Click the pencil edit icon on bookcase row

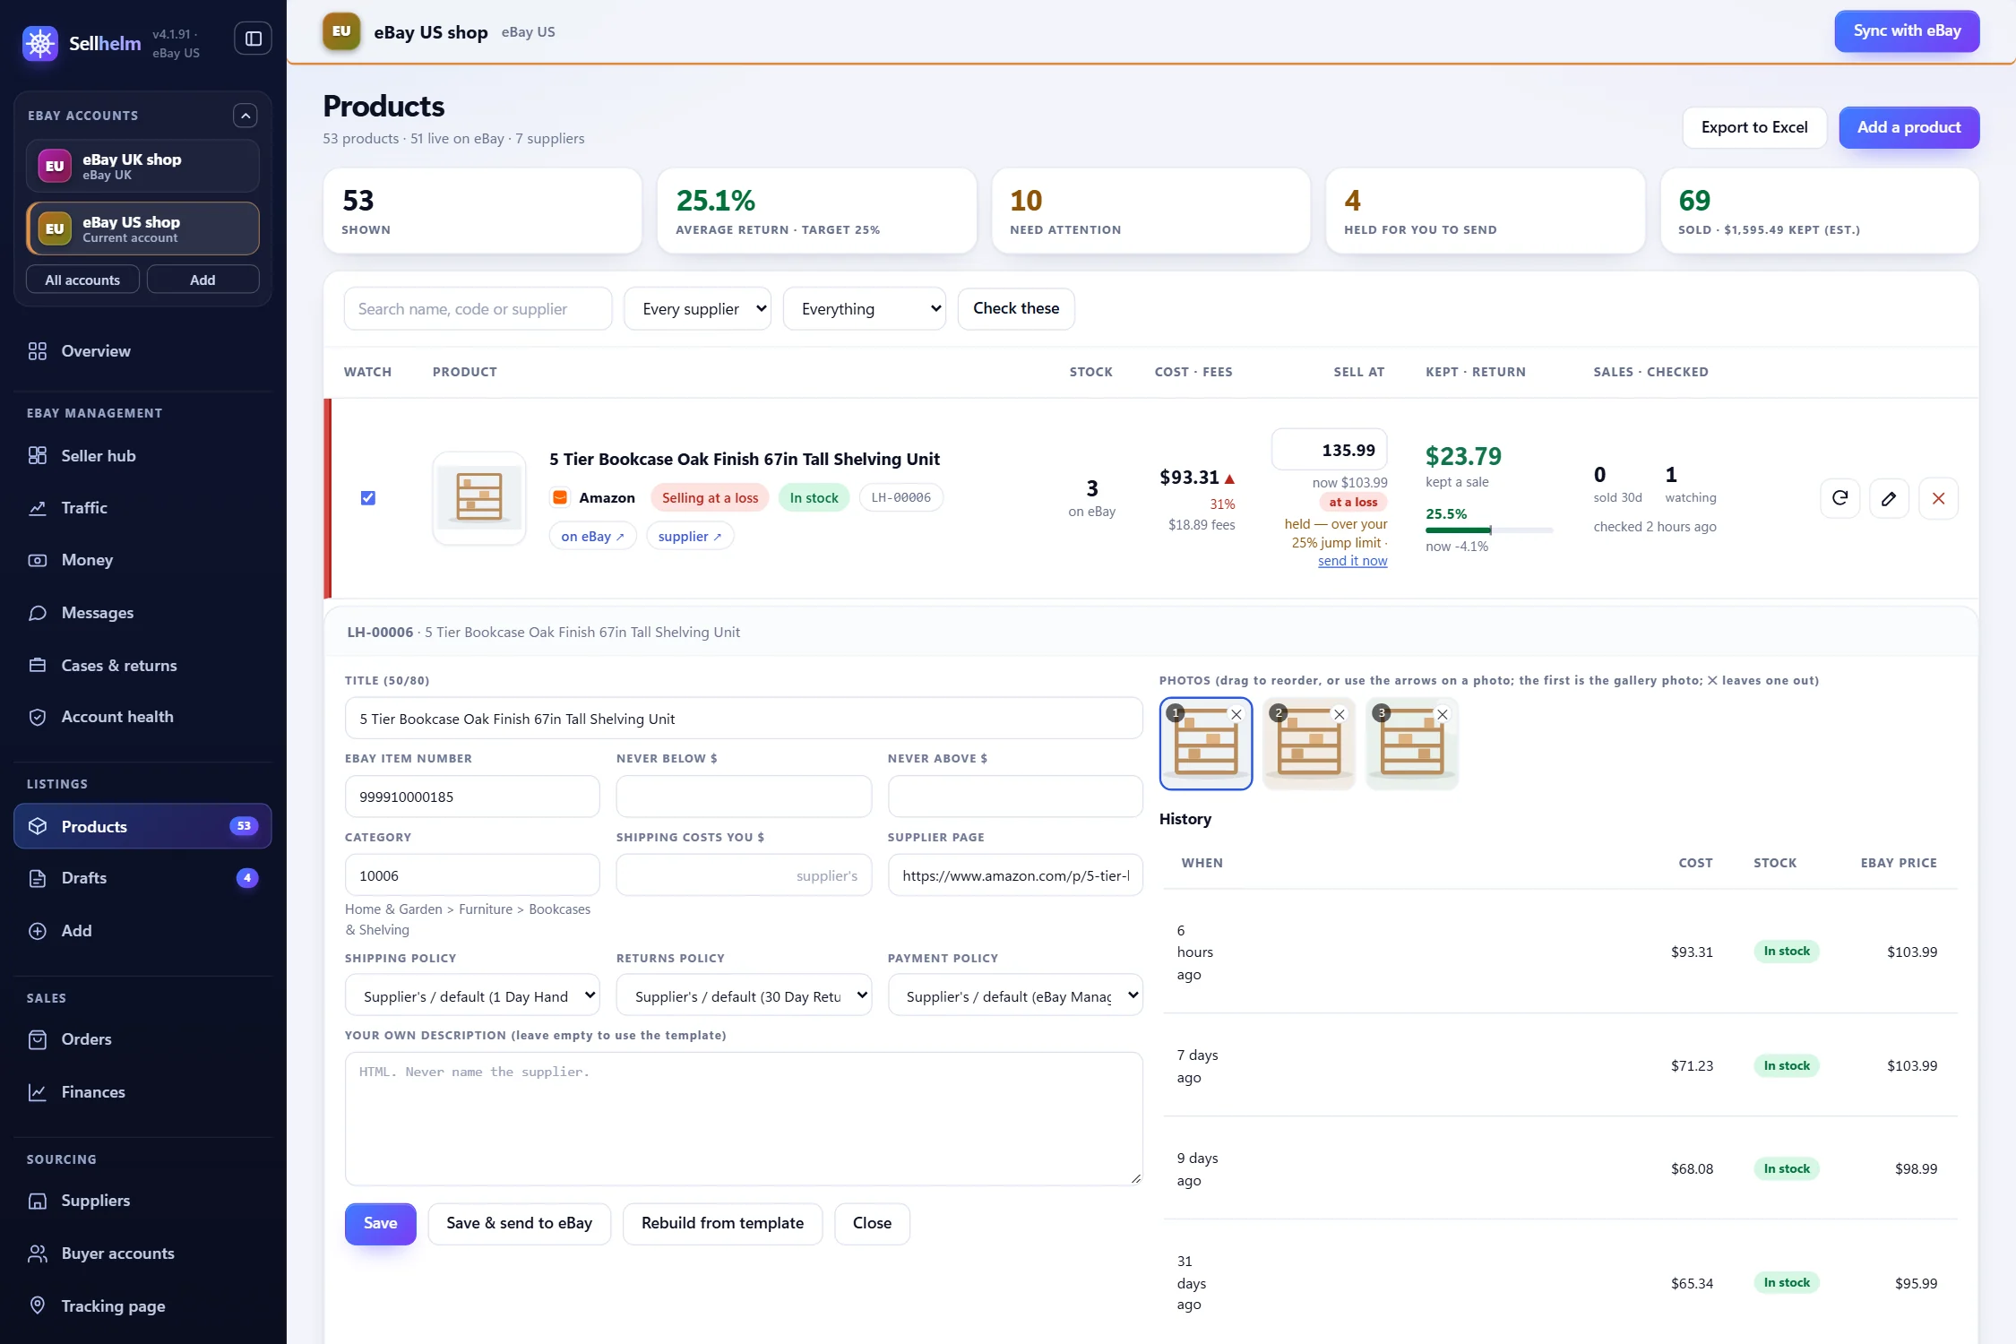pyautogui.click(x=1889, y=498)
